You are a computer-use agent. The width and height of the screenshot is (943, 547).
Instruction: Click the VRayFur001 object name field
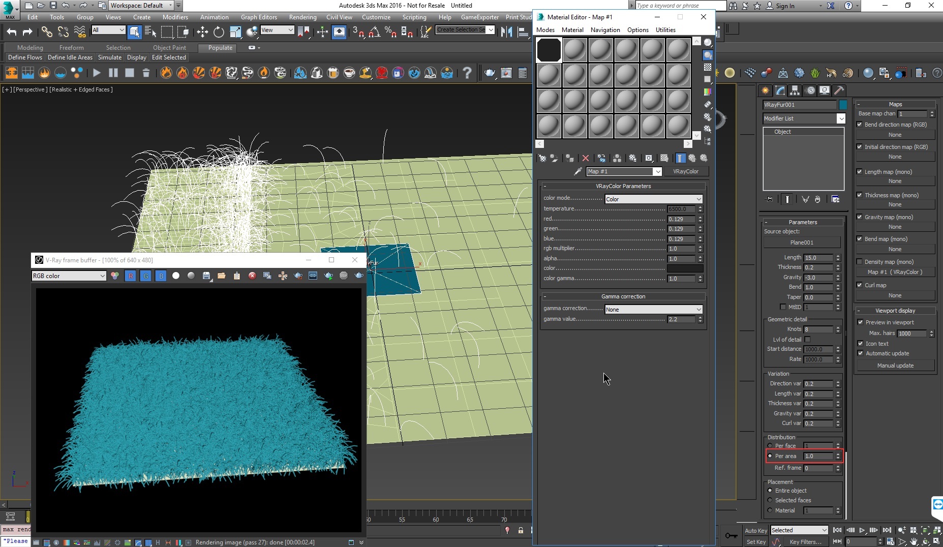[x=799, y=105]
